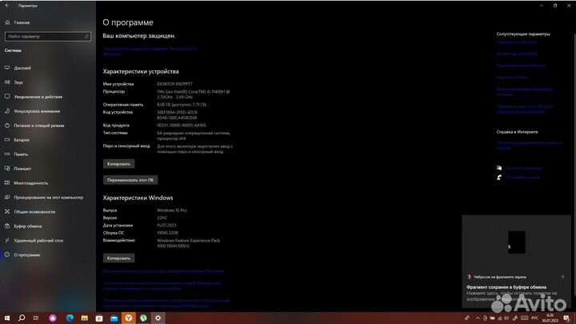Open Microsoft services agreement link
Image resolution: width=576 pixels, height=324 pixels.
(162, 286)
